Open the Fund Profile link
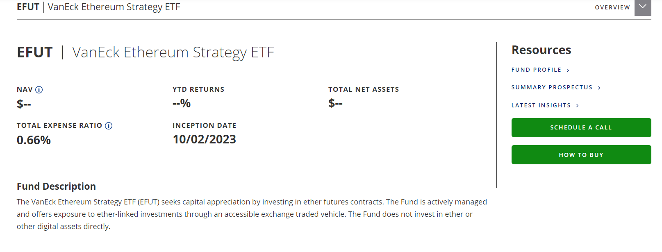 [x=536, y=70]
